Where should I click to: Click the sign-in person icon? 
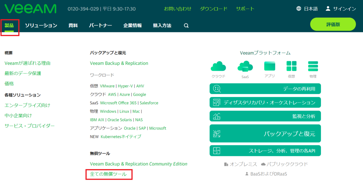tap(328, 9)
